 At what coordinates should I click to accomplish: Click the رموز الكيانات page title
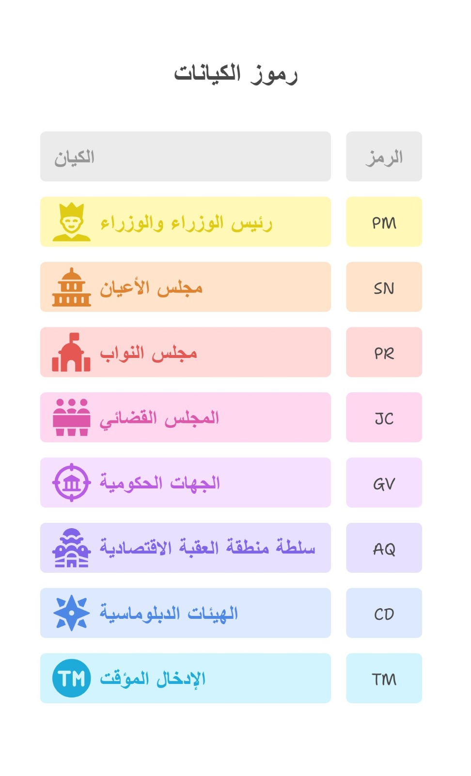(235, 74)
